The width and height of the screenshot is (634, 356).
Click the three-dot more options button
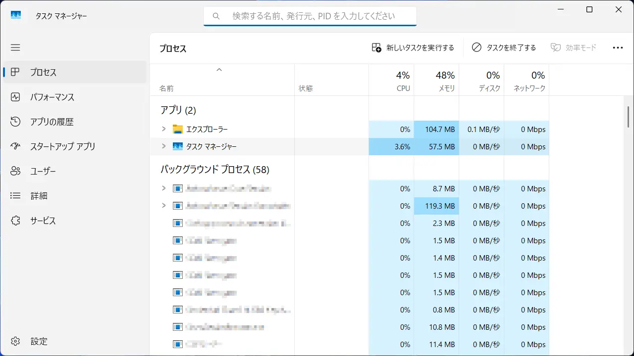point(618,47)
